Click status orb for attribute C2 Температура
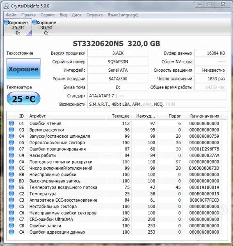Viewport: 233px width, 246px height. pyautogui.click(x=11, y=194)
